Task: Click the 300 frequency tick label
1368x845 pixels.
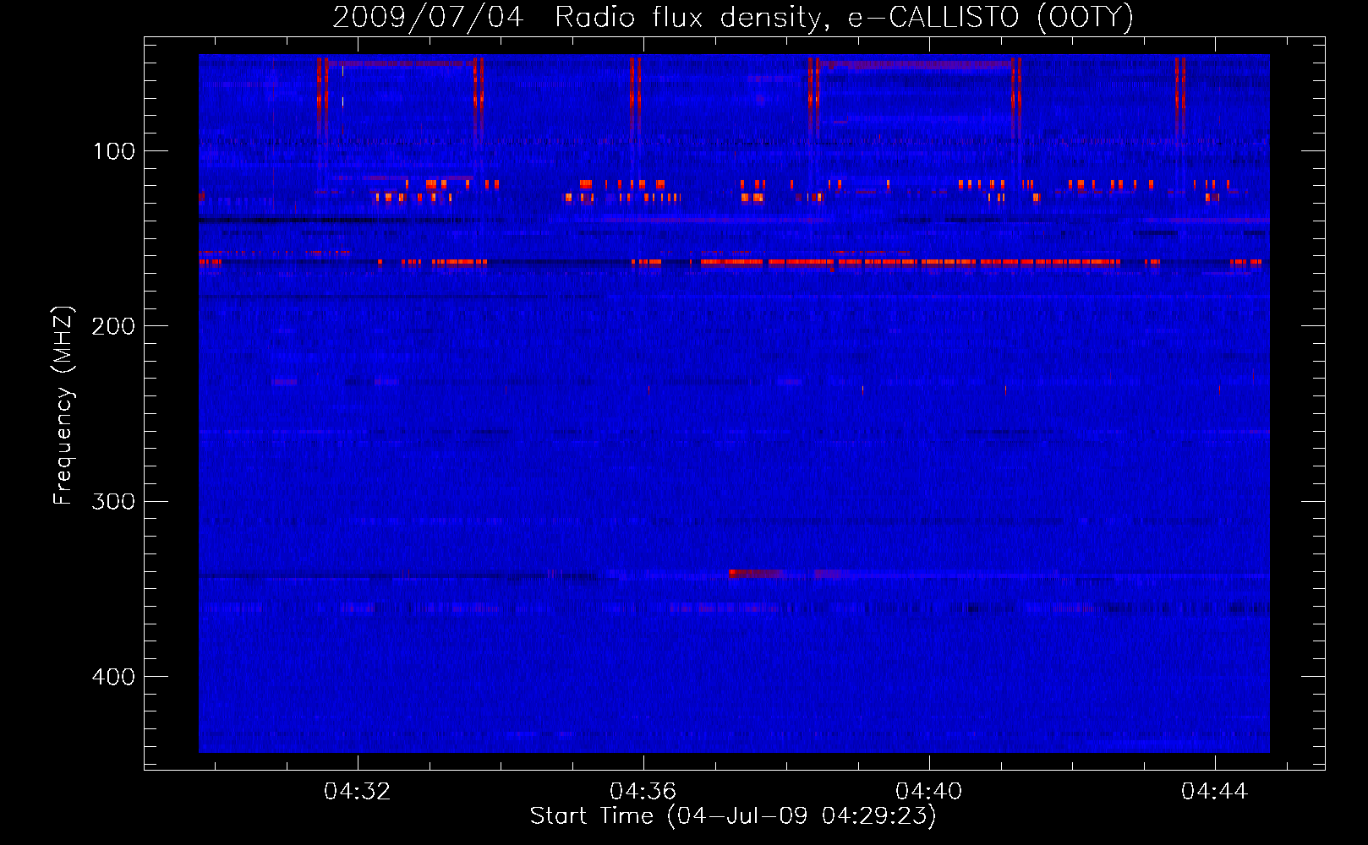Action: 112,502
